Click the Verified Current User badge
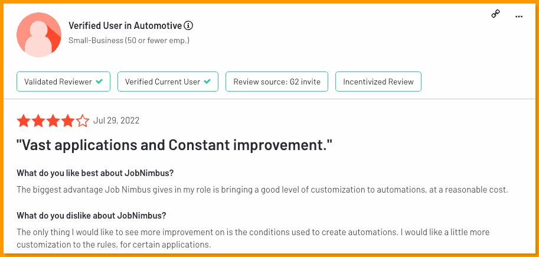Viewport: 539px width, 257px height. click(x=168, y=82)
